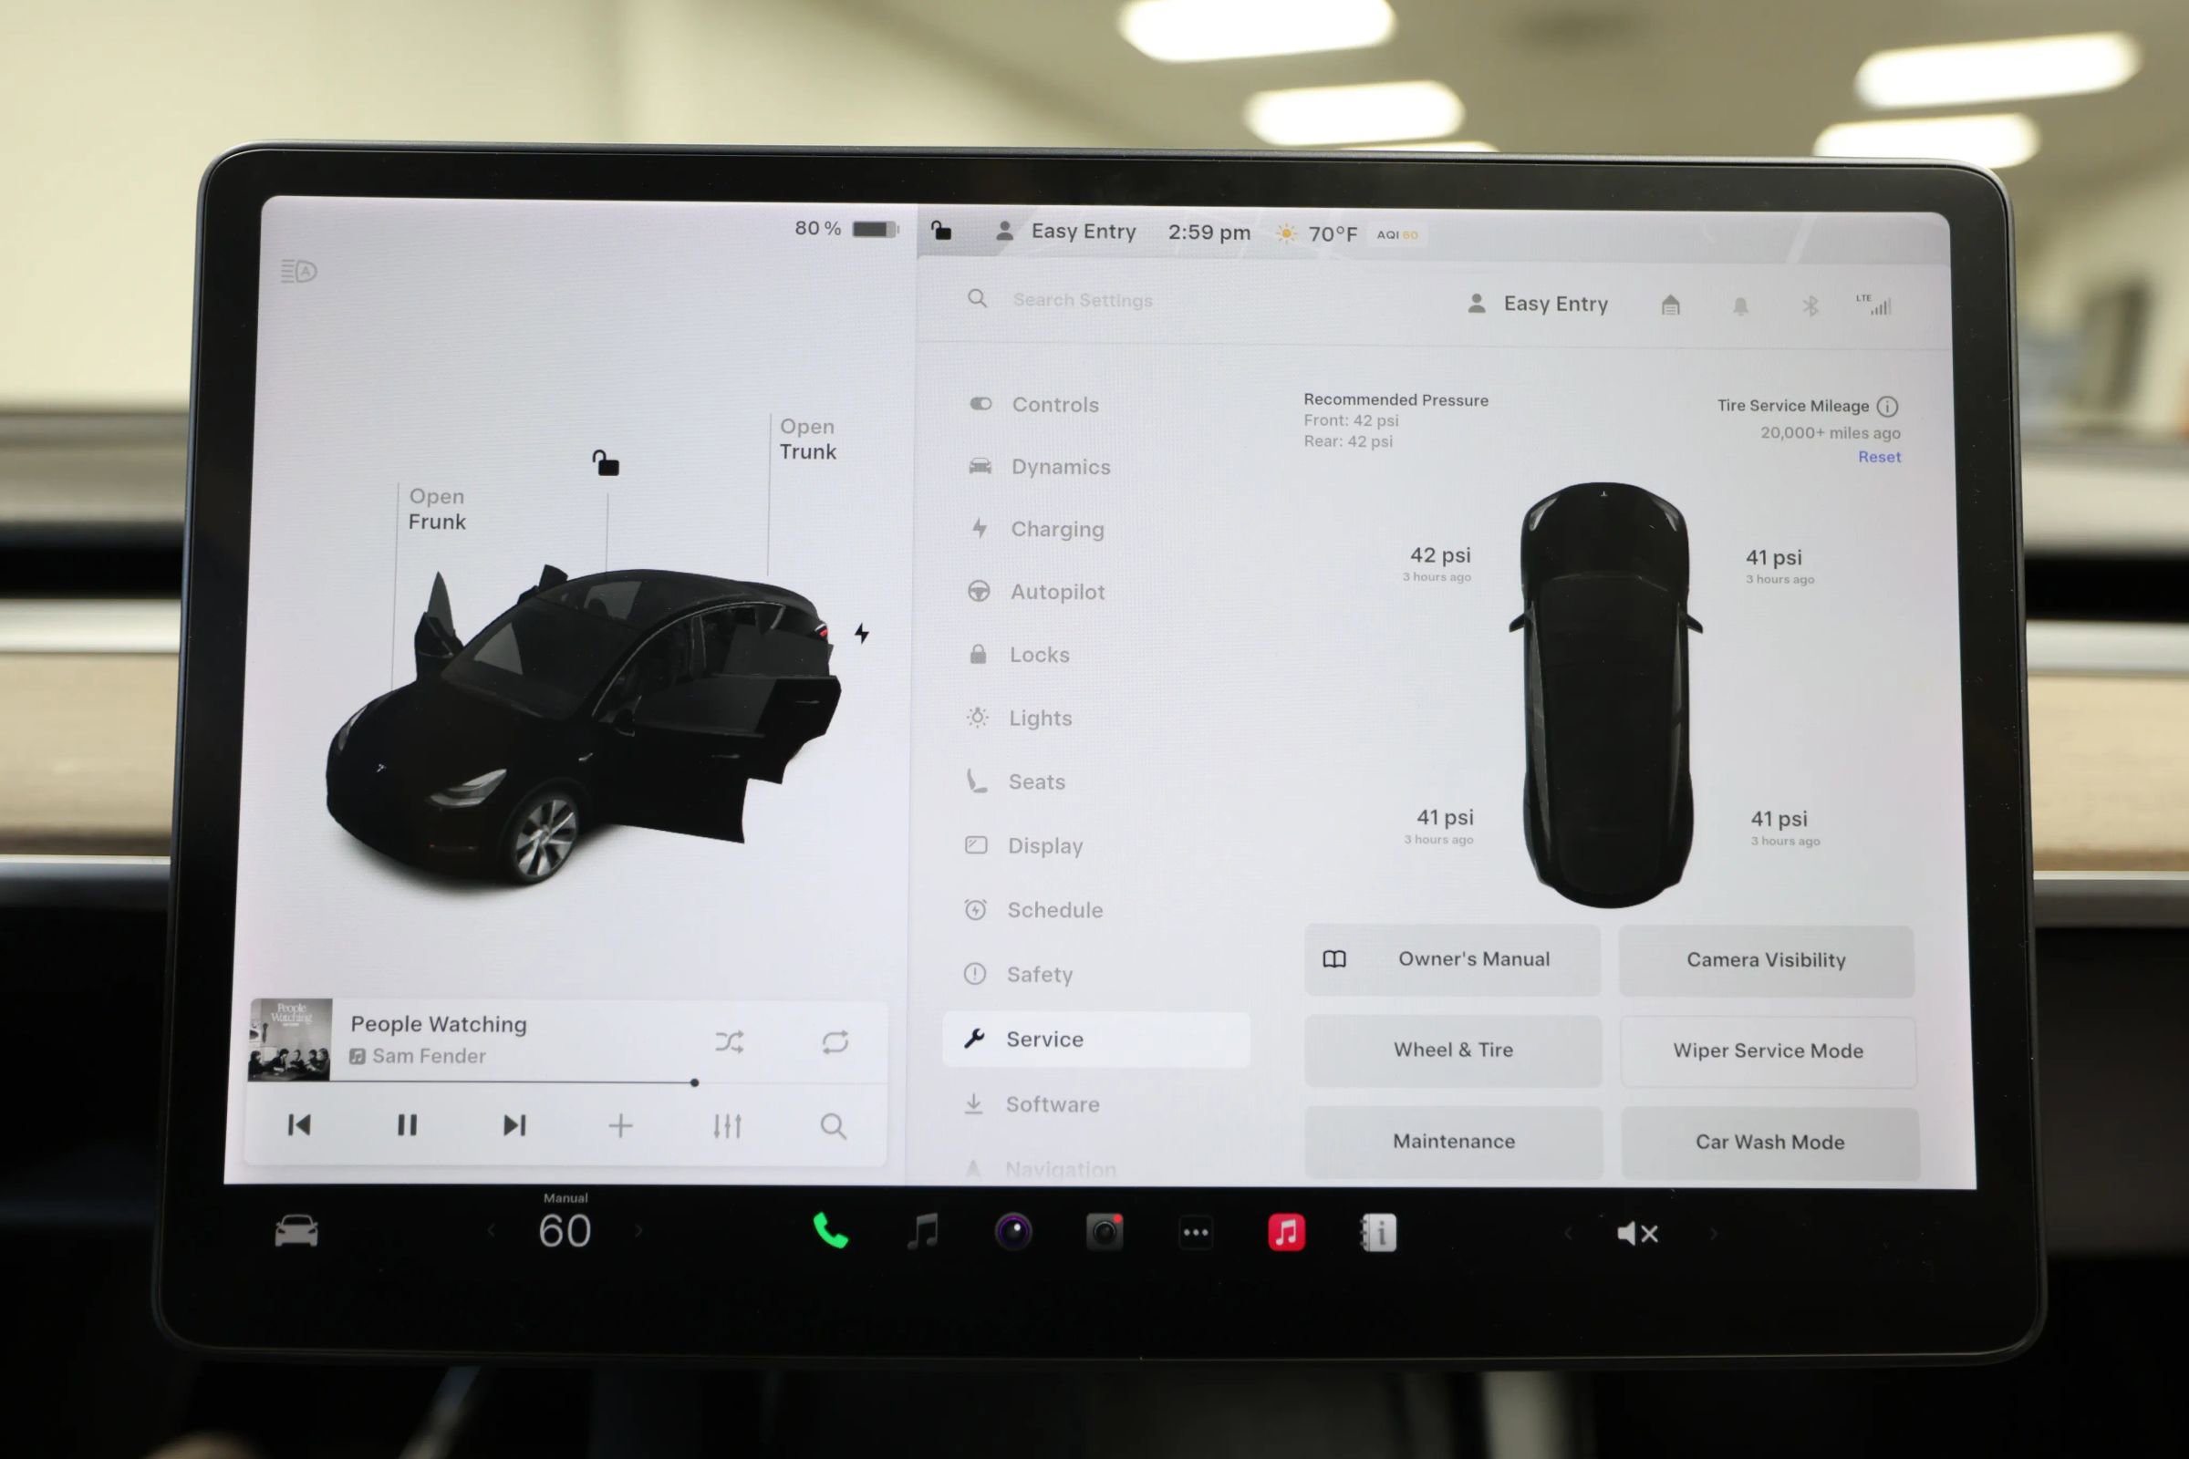The height and width of the screenshot is (1459, 2189).
Task: Open the Autopilot settings menu
Action: [x=1057, y=592]
